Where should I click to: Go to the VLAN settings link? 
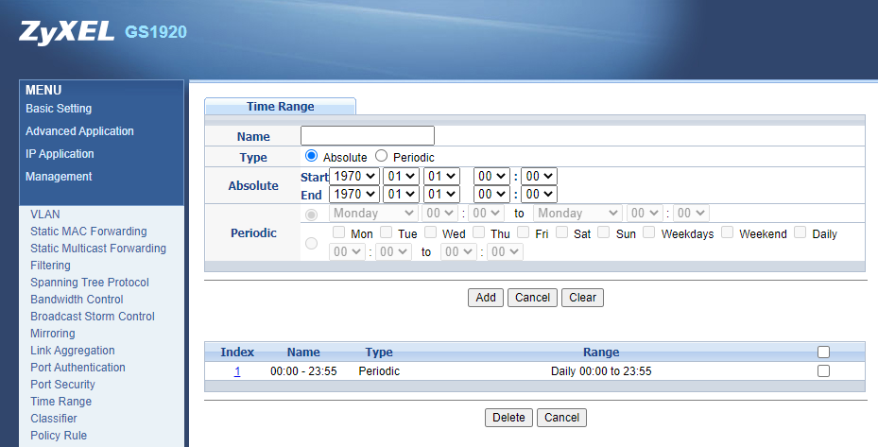44,215
